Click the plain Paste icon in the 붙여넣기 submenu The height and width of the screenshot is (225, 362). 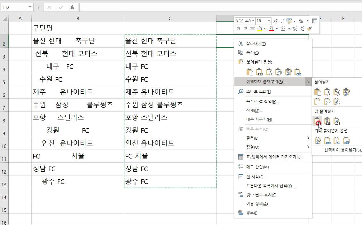(x=318, y=92)
